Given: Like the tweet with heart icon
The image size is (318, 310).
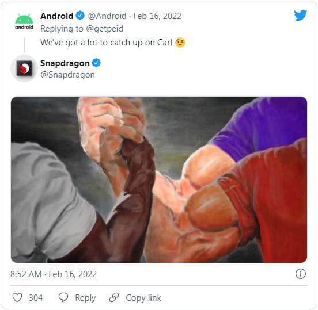Looking at the screenshot, I should 17,297.
